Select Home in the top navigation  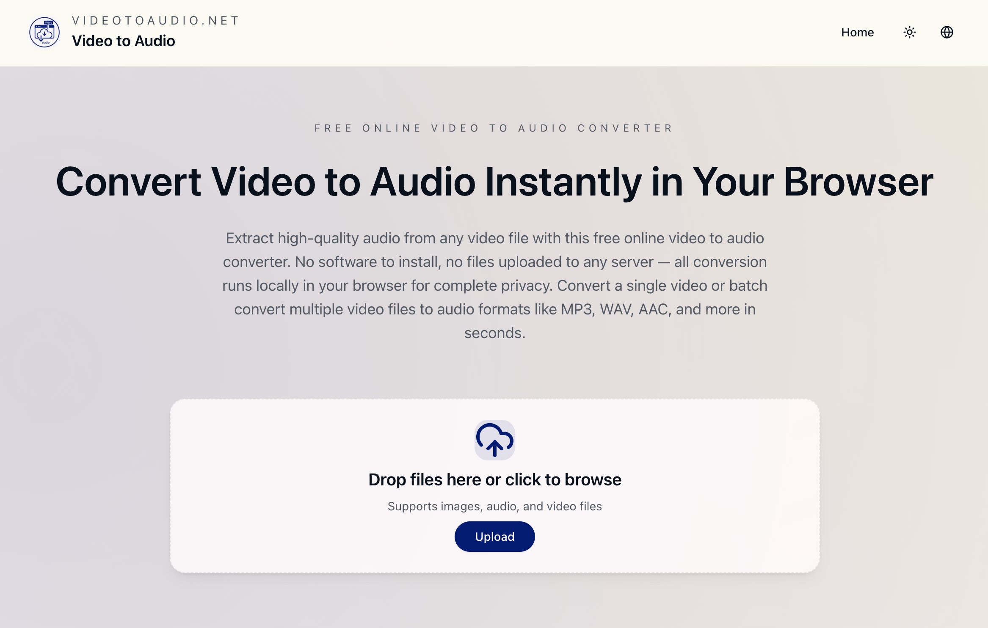pyautogui.click(x=857, y=32)
